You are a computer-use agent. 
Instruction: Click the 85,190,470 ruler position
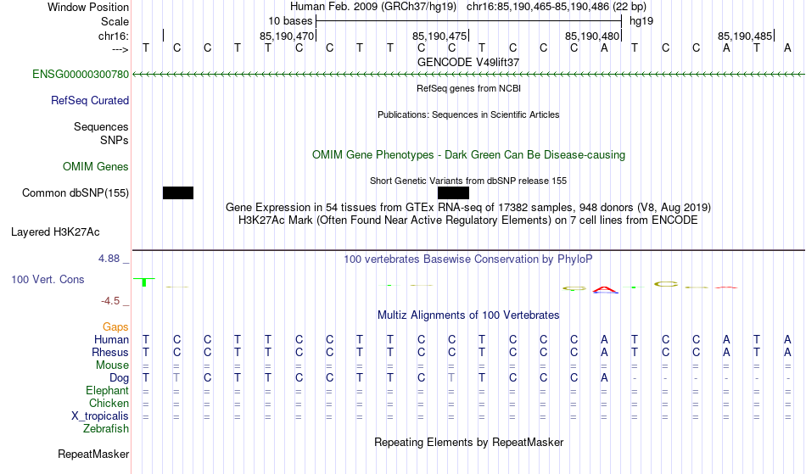point(287,36)
